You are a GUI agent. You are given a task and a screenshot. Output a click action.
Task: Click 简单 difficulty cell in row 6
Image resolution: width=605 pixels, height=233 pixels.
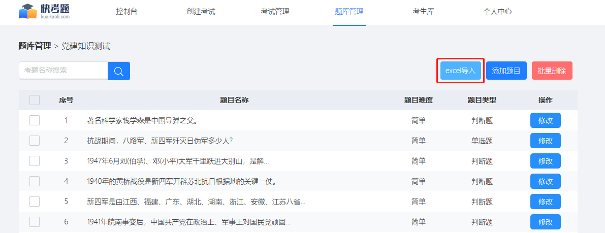[419, 222]
